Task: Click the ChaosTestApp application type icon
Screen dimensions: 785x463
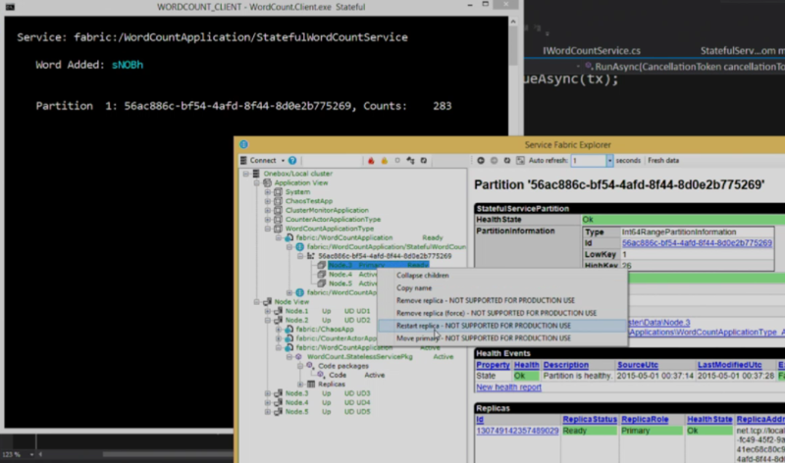Action: click(278, 201)
